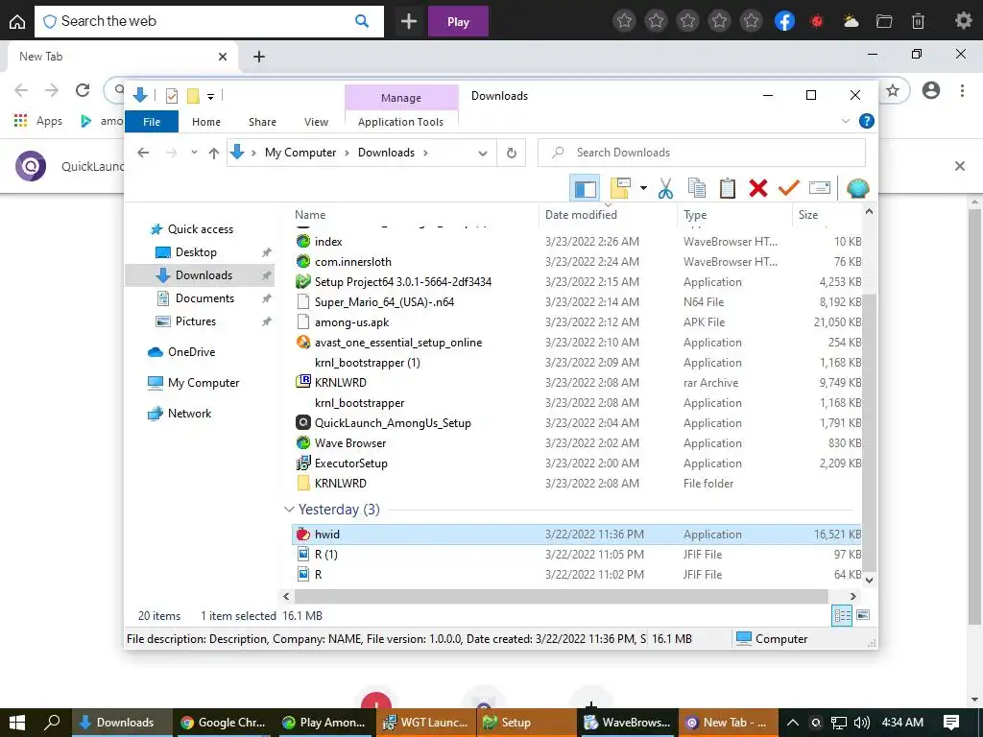The height and width of the screenshot is (737, 983).
Task: Open the Application Tools tab
Action: 400,122
